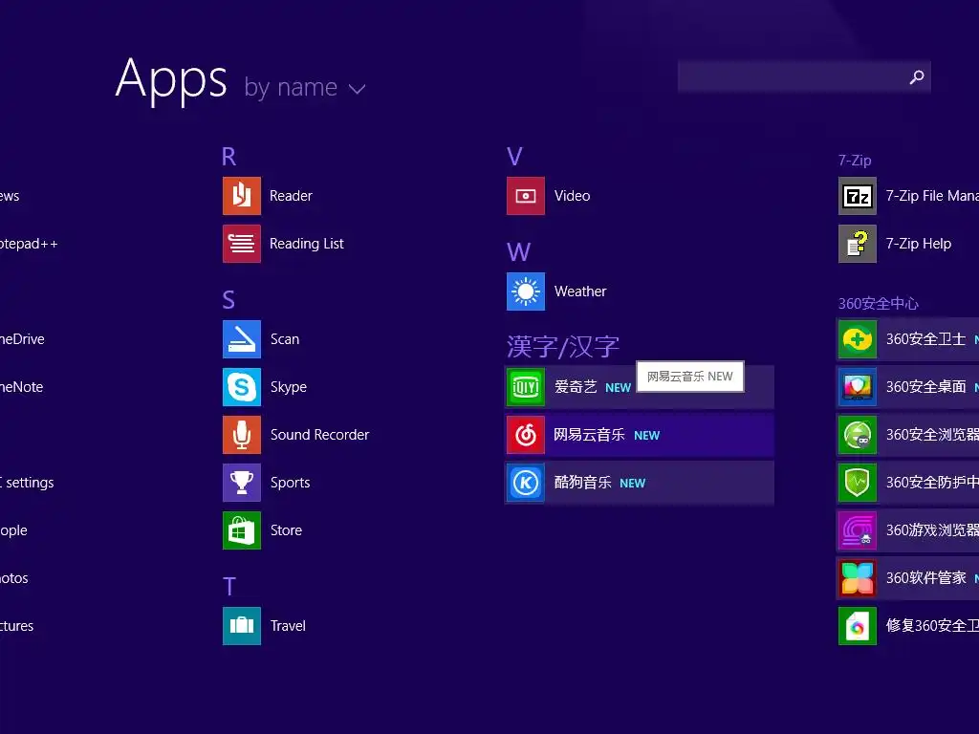Screen dimensions: 979x734
Task: Open the 360安全防护中心 shield icon
Action: 858,483
